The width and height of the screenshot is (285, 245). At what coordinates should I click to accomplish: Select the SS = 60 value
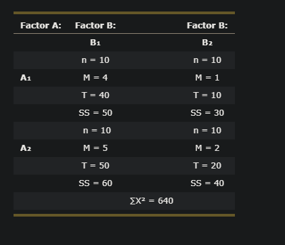click(95, 183)
